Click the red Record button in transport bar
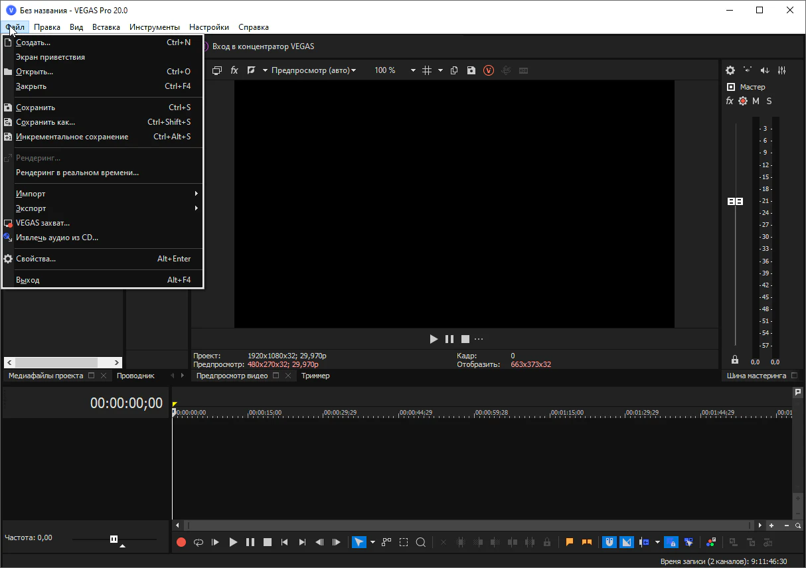The height and width of the screenshot is (568, 806). (181, 542)
